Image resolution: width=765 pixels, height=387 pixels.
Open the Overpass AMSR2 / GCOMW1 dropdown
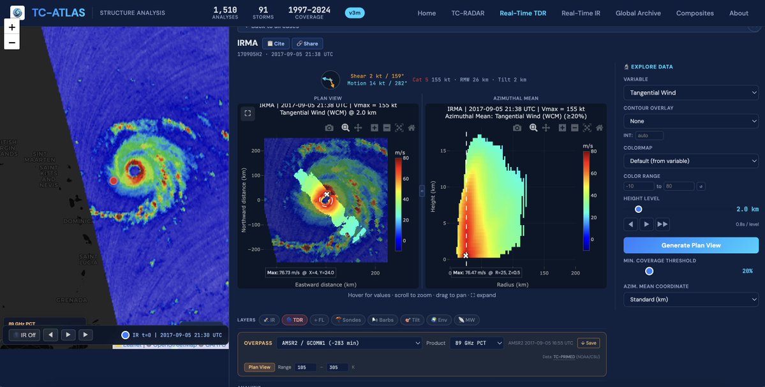click(350, 343)
